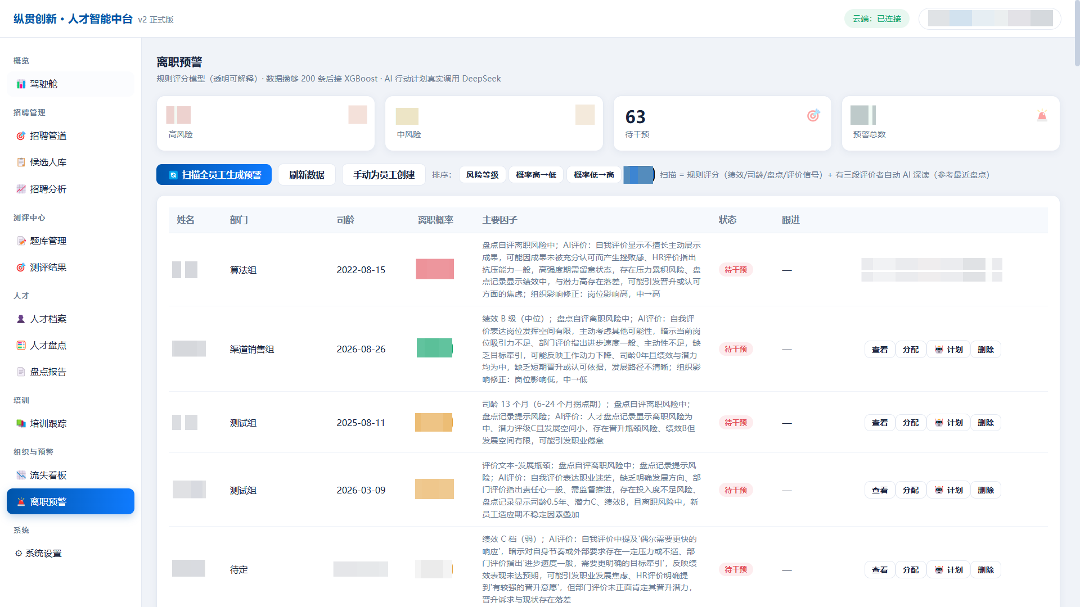Click 查看 in the 渠道销售组 row
This screenshot has height=607, width=1080.
880,350
